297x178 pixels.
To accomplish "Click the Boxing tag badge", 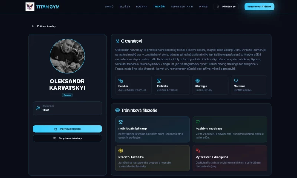I will pyautogui.click(x=67, y=95).
